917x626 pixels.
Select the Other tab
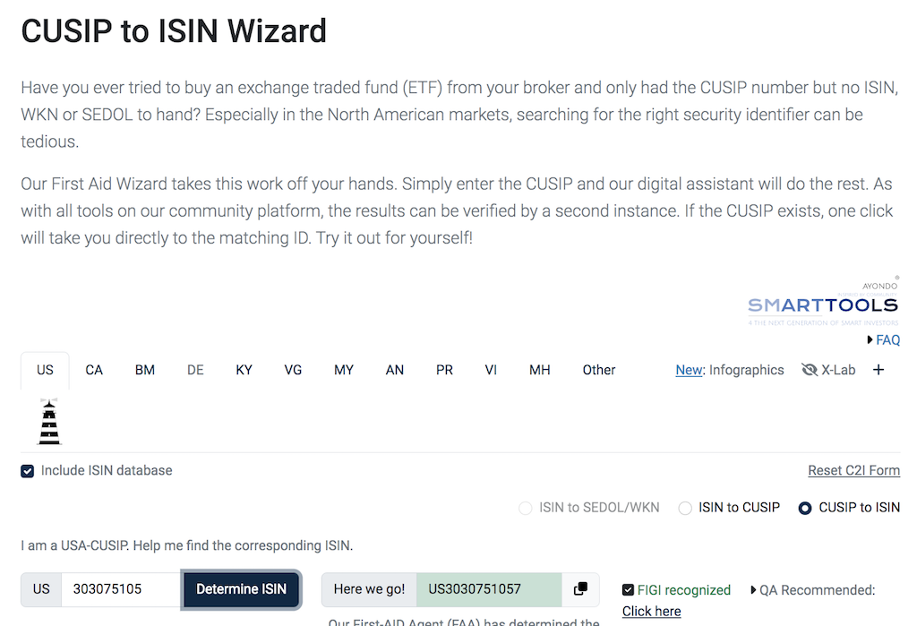[x=598, y=369]
